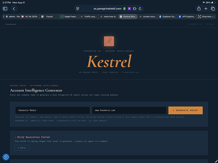
Task: Open a new tab with plus icon
Action: tap(206, 9)
